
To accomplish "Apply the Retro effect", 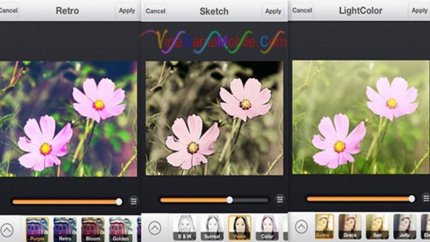I will click(x=127, y=11).
